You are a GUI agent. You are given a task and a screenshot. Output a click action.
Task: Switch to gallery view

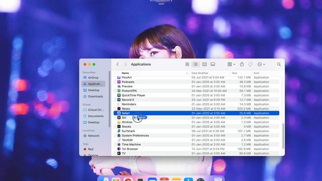pyautogui.click(x=213, y=64)
